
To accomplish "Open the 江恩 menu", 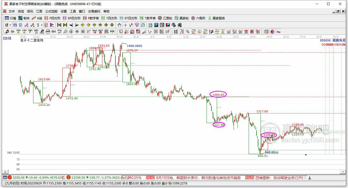I will 39,11.
